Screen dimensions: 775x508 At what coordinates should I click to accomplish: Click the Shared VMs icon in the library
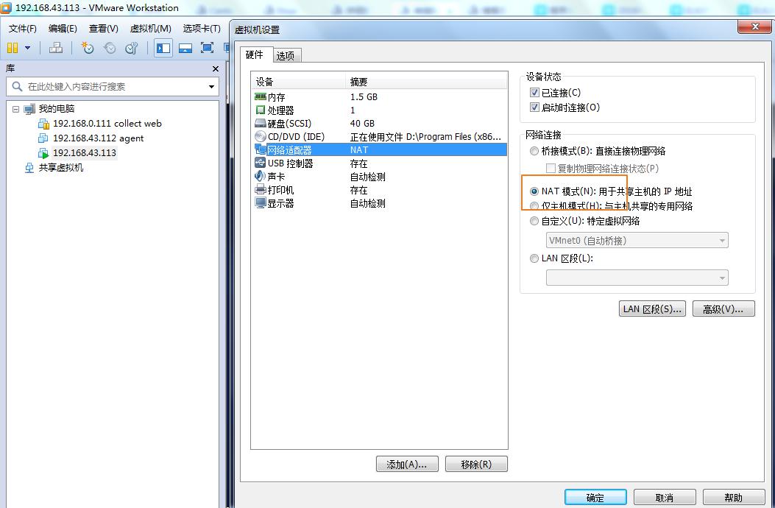(x=29, y=168)
